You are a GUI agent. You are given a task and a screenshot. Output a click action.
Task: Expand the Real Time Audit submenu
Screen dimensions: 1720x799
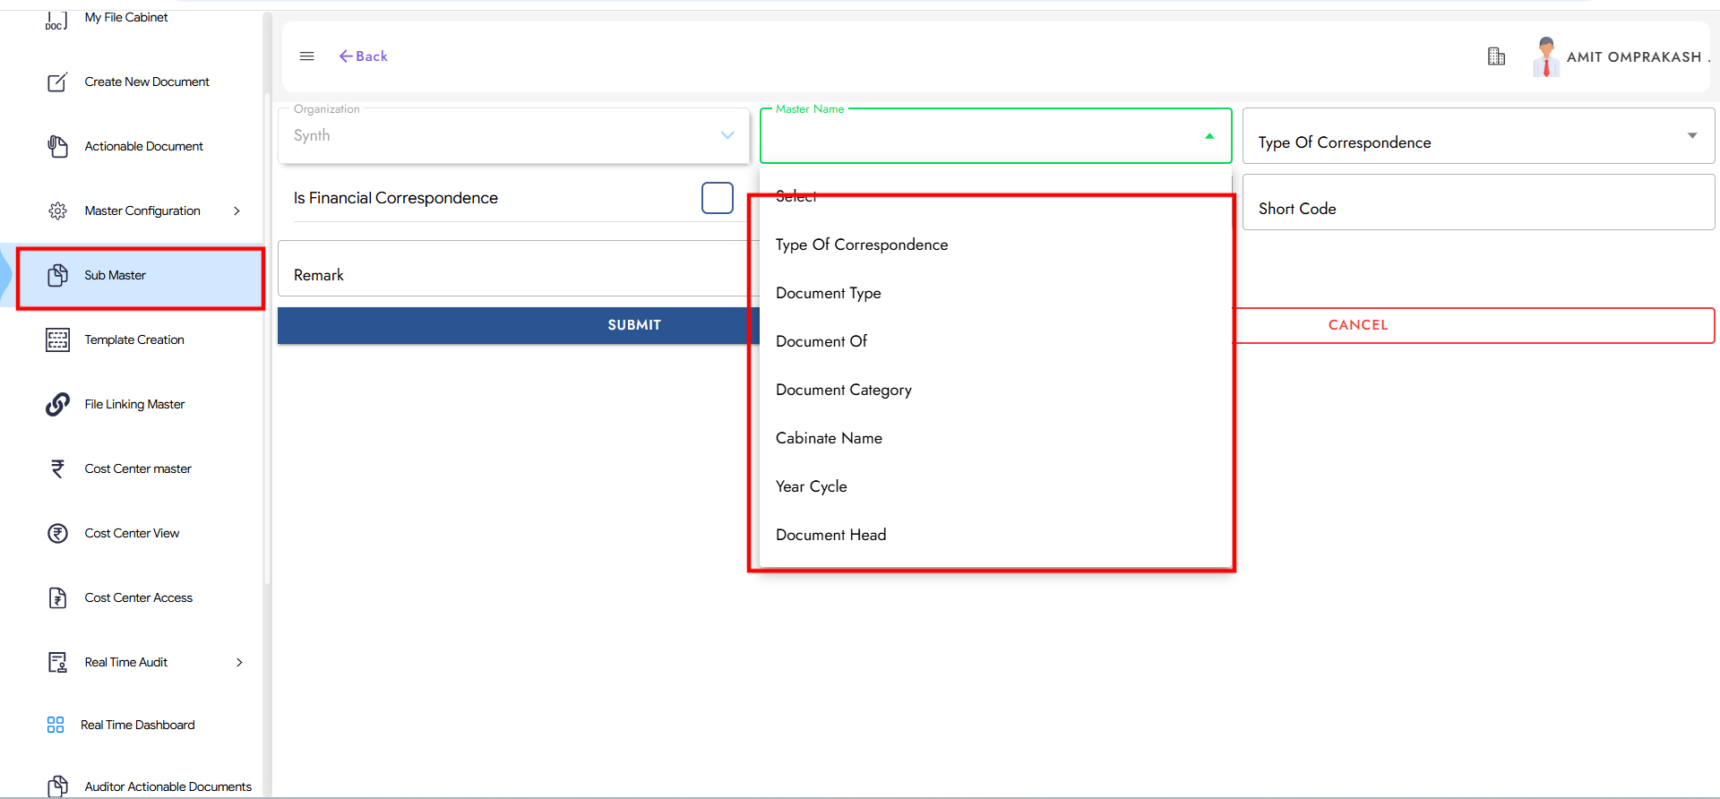pos(239,662)
